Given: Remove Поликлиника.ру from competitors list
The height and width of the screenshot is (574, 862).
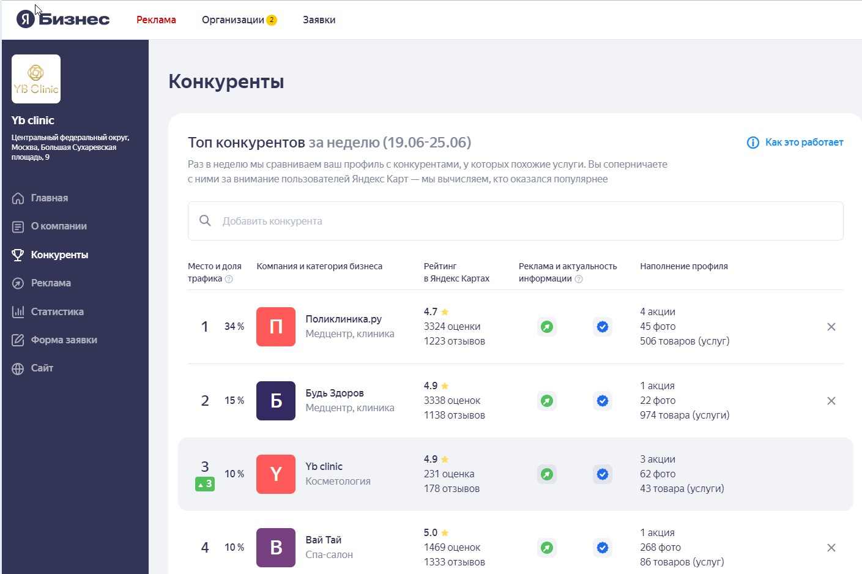Looking at the screenshot, I should coord(831,327).
